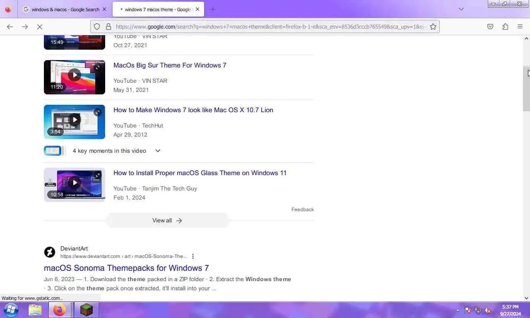The width and height of the screenshot is (530, 318).
Task: Click the Firefox taskbar icon
Action: (60, 310)
